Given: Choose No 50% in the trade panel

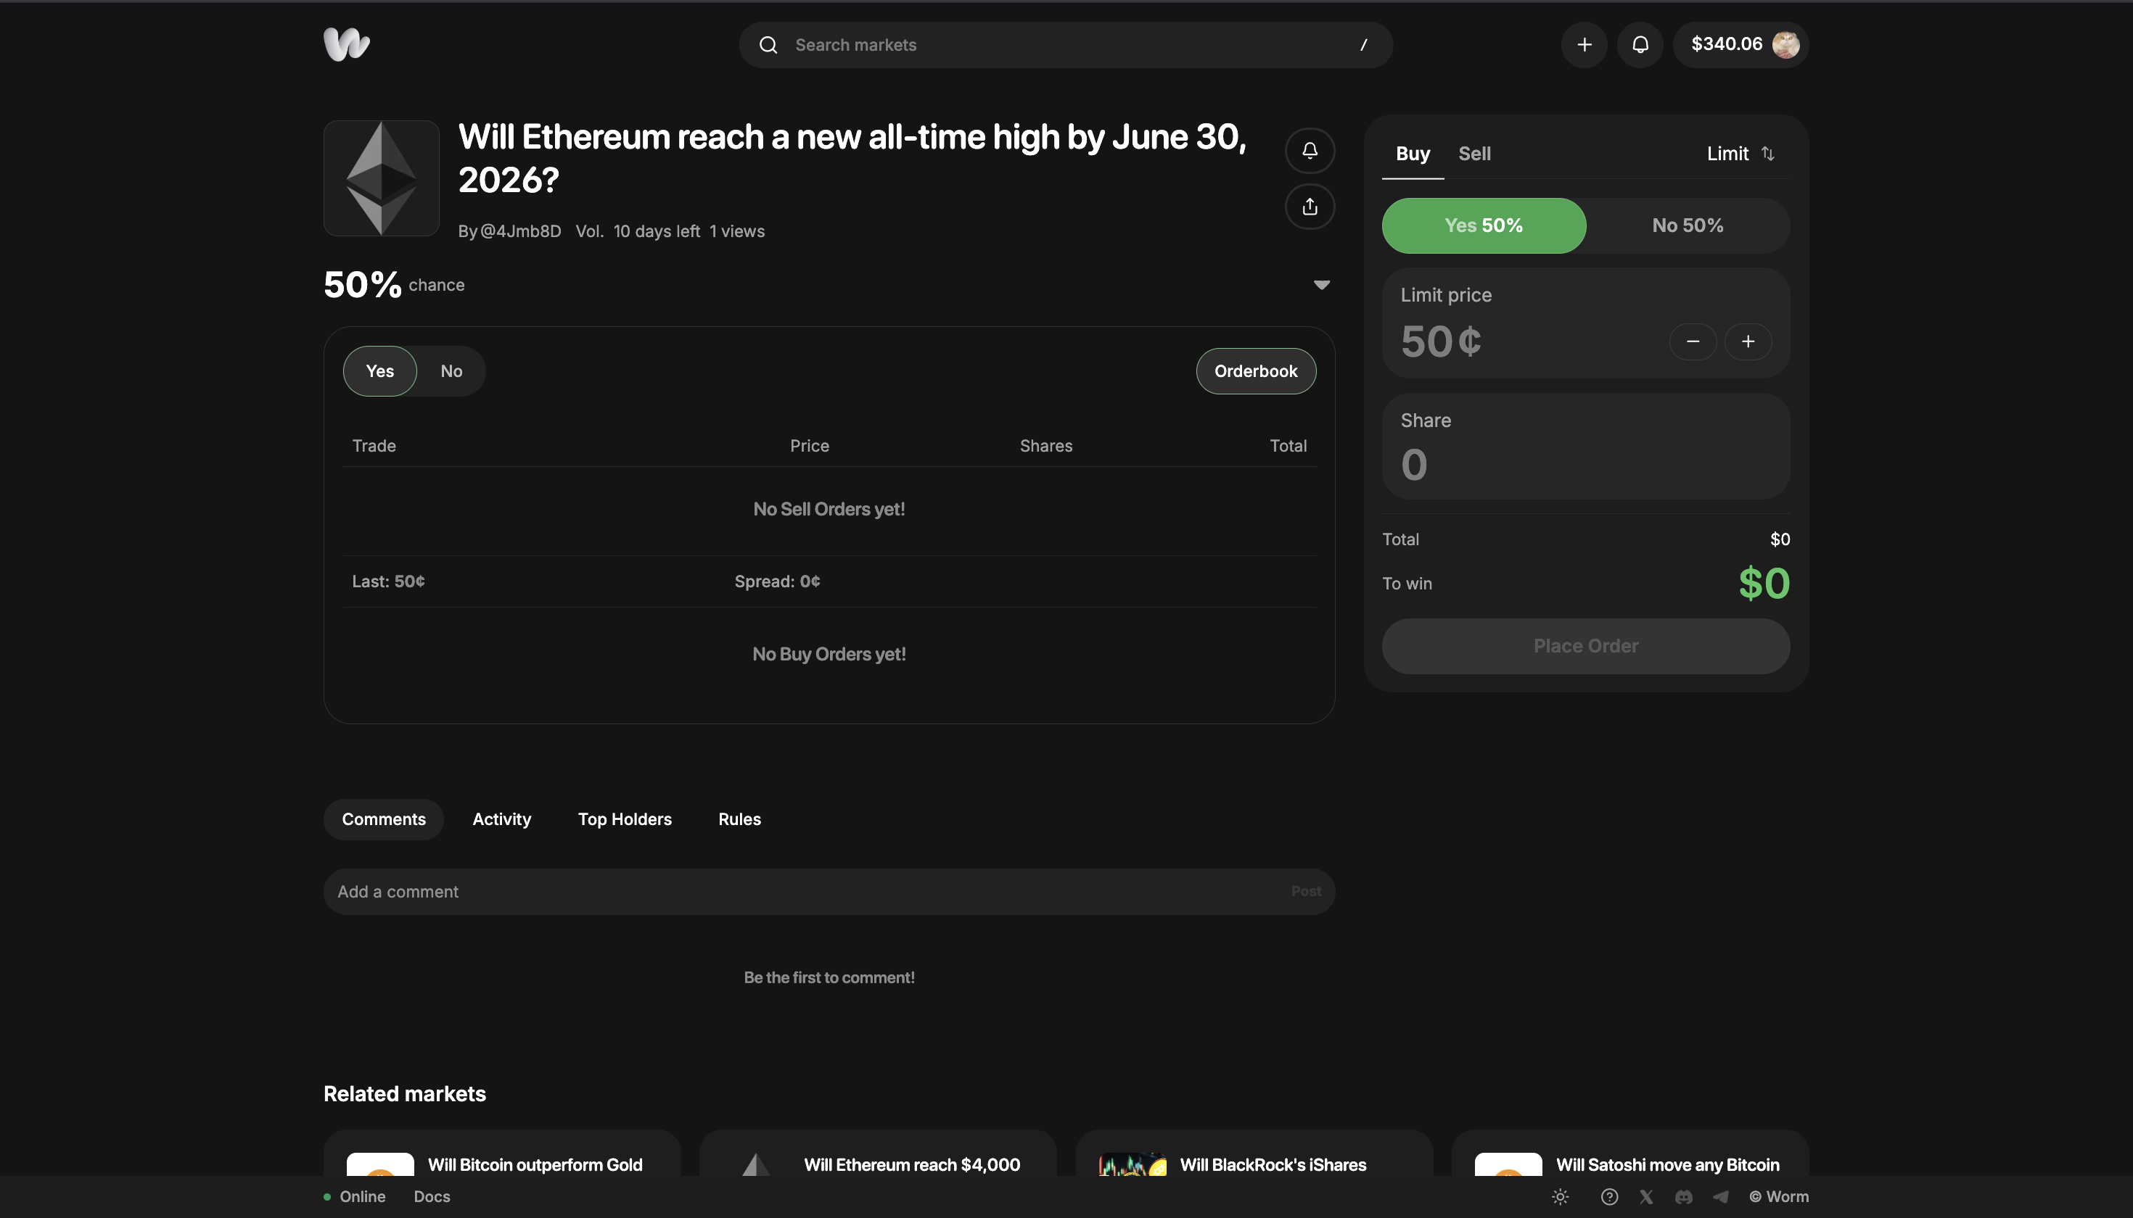Looking at the screenshot, I should (1688, 226).
